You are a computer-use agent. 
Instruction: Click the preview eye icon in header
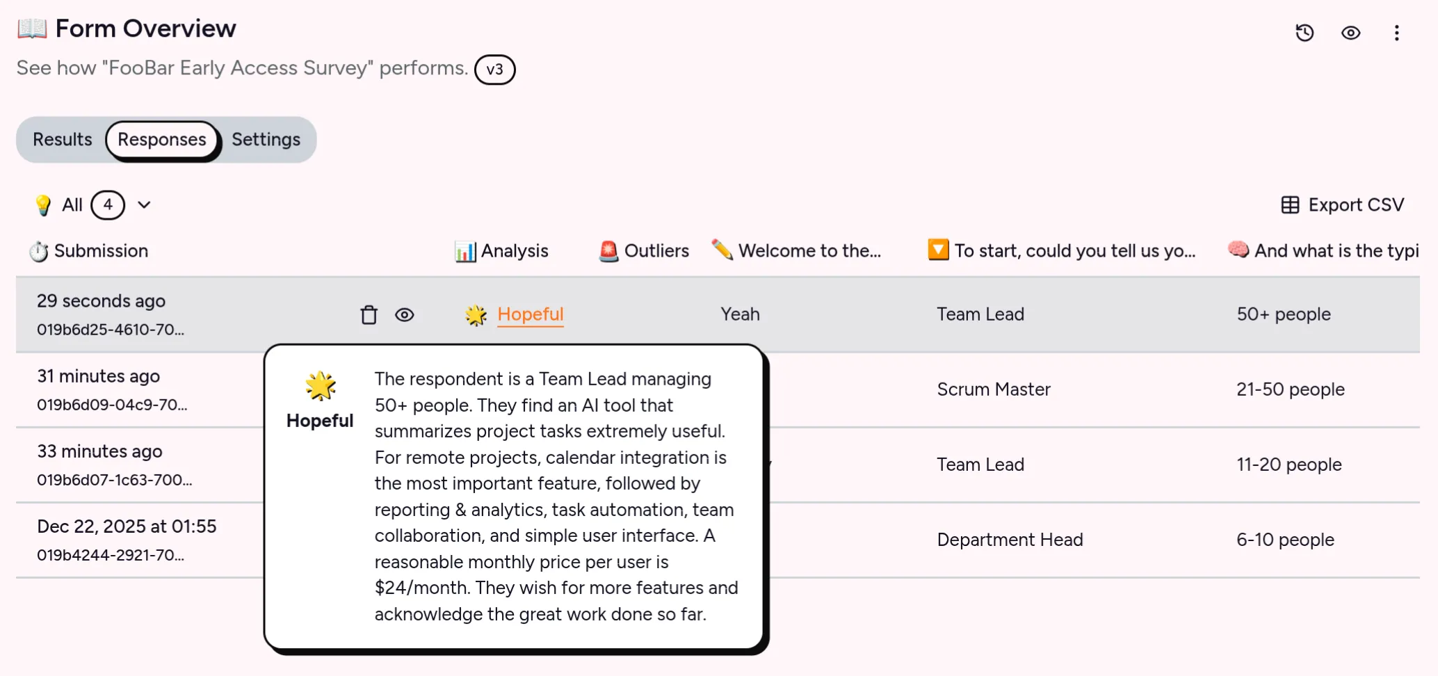click(1350, 33)
